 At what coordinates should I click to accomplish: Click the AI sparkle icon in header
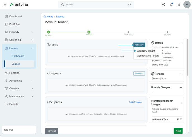pos(164,4)
